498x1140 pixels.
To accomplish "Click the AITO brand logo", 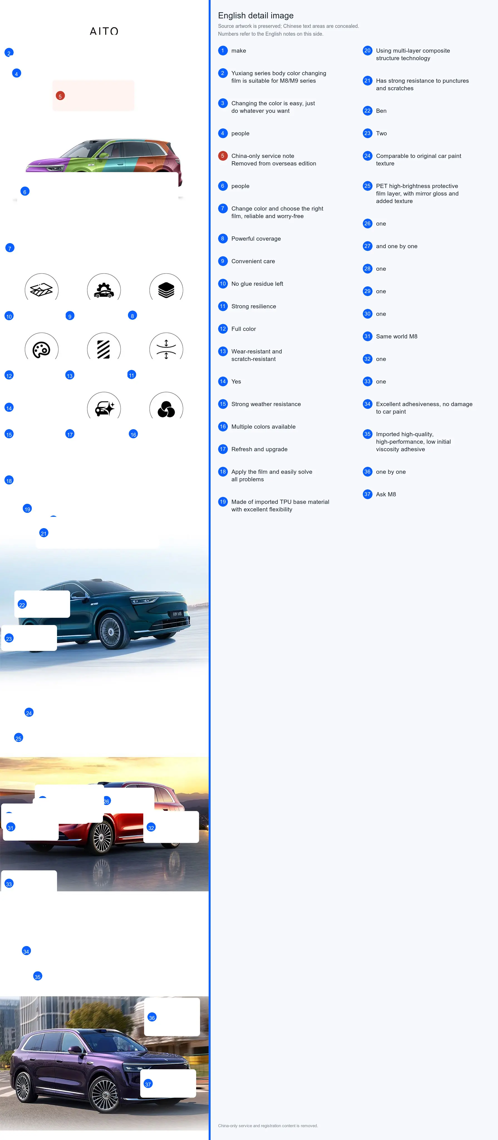I will (x=104, y=31).
